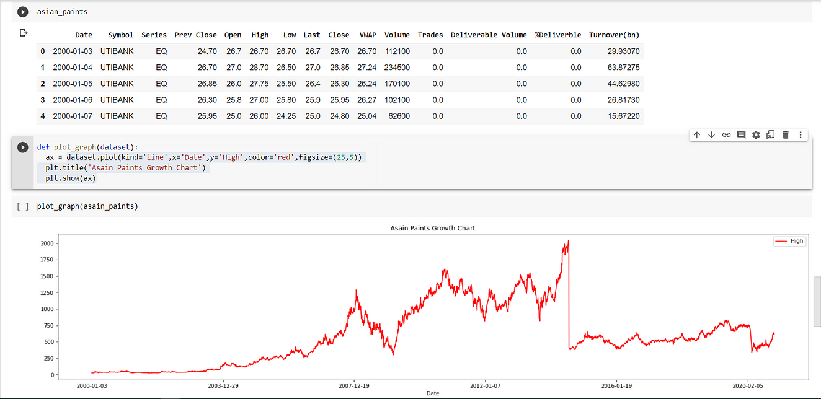Click the 'Open' column header
Viewport: 821px width, 399px height.
(233, 35)
